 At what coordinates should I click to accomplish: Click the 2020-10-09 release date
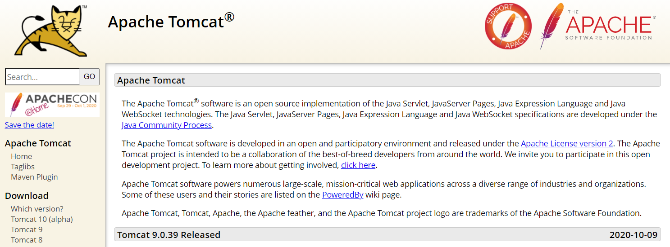(633, 234)
